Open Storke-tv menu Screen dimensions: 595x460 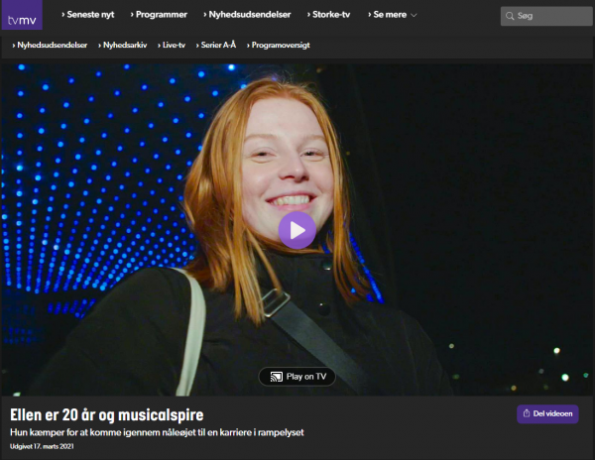(x=328, y=15)
